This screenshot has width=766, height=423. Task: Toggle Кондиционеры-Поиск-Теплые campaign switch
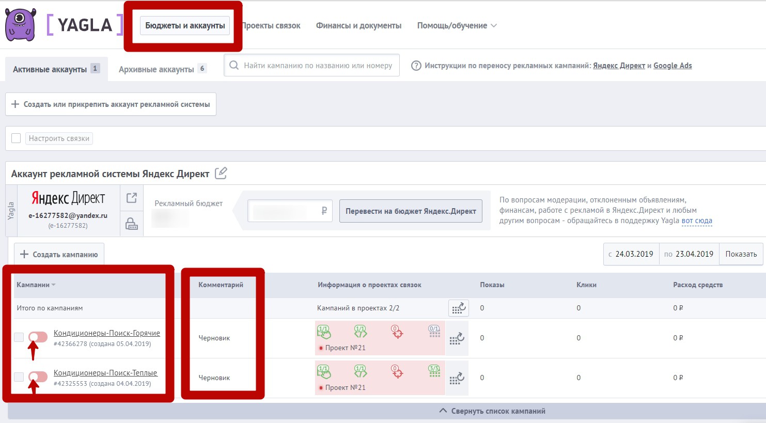(38, 377)
